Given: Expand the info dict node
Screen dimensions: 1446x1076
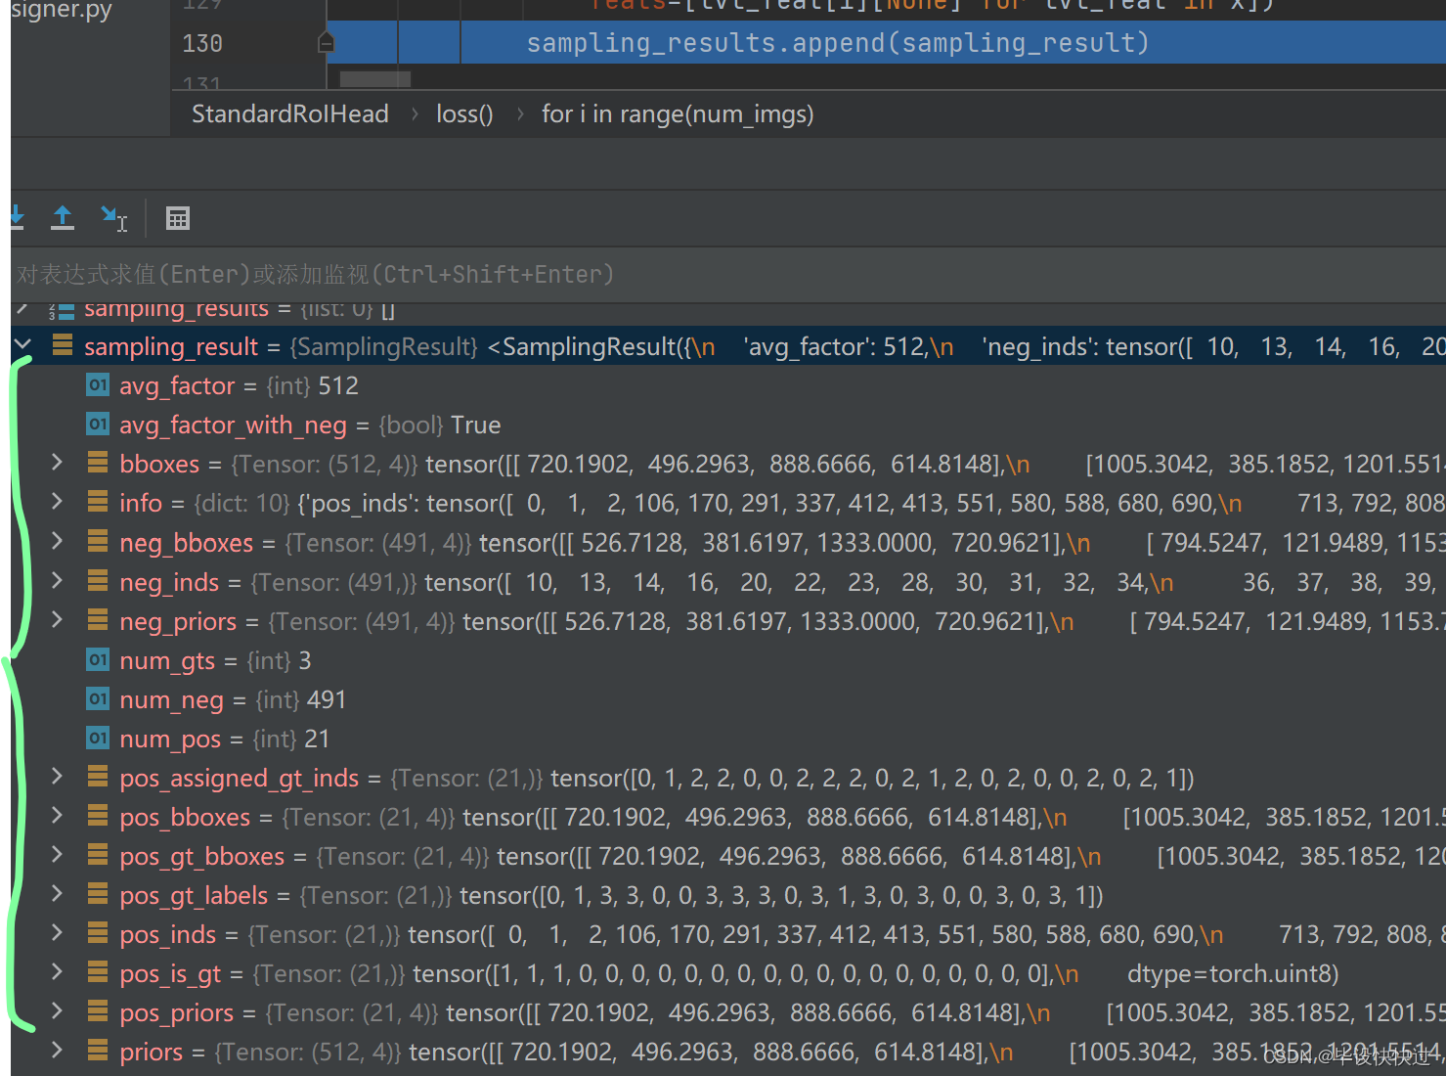Looking at the screenshot, I should 56,502.
